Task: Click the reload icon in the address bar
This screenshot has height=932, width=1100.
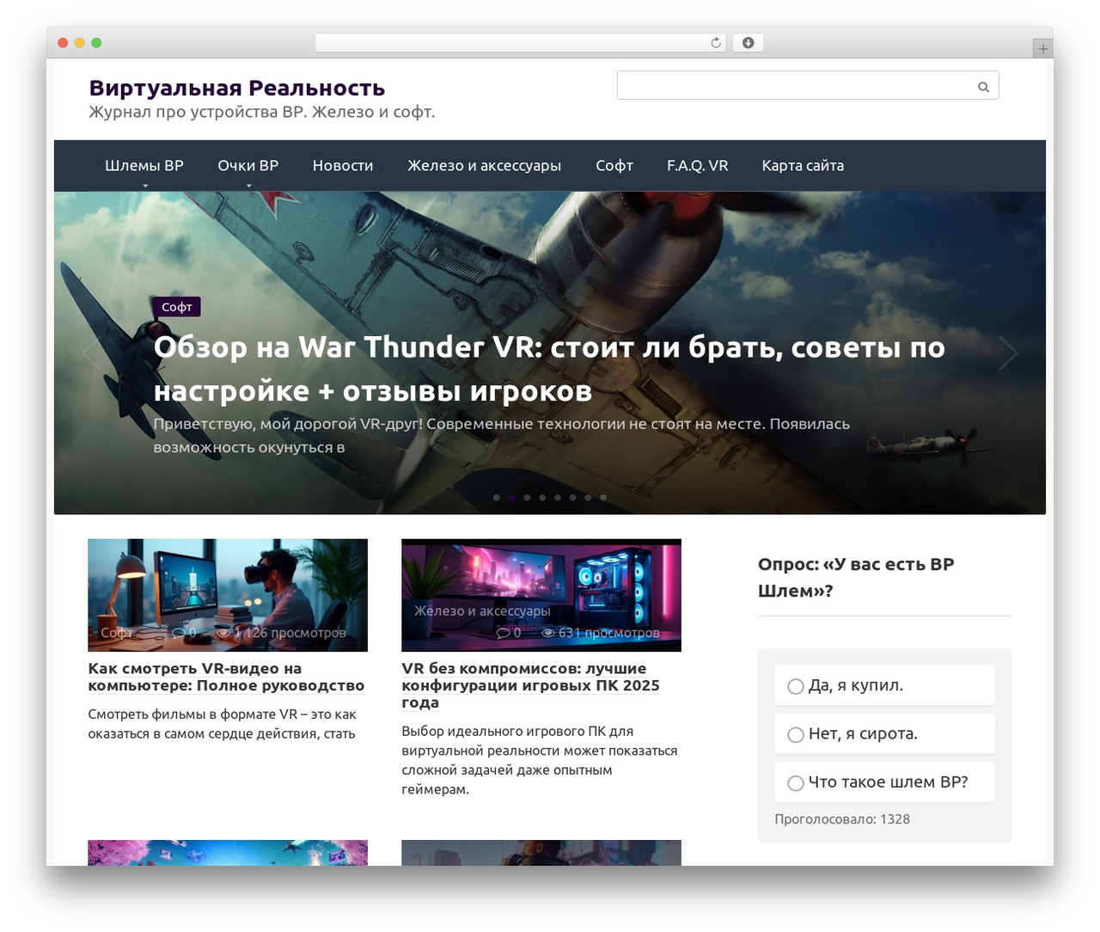Action: point(716,43)
